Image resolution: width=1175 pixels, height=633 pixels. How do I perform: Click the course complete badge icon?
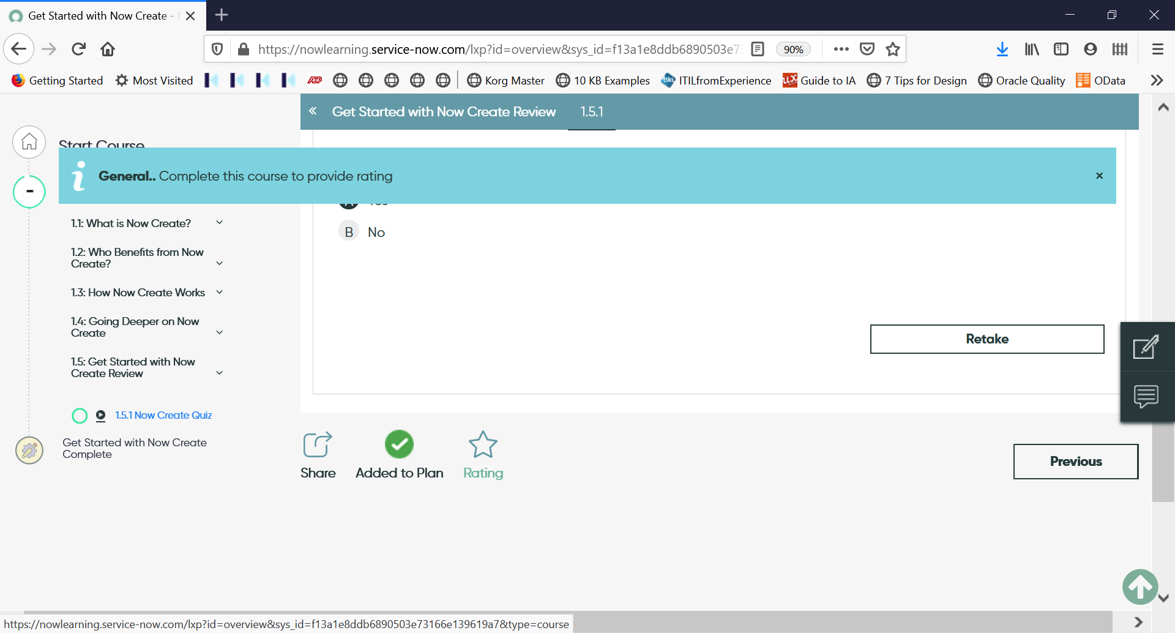click(x=29, y=451)
